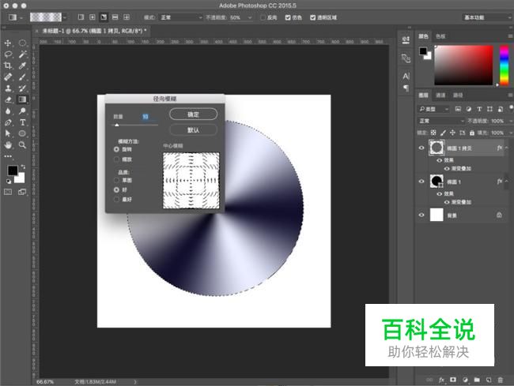Select the Brush tool
The image size is (514, 386).
tap(22, 77)
